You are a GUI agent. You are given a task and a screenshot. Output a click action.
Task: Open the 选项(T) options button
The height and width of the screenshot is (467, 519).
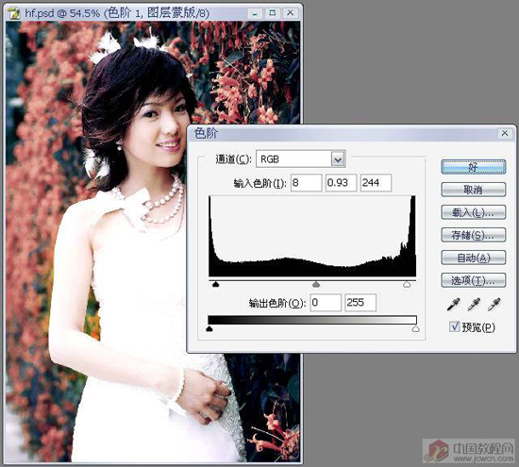[x=474, y=280]
